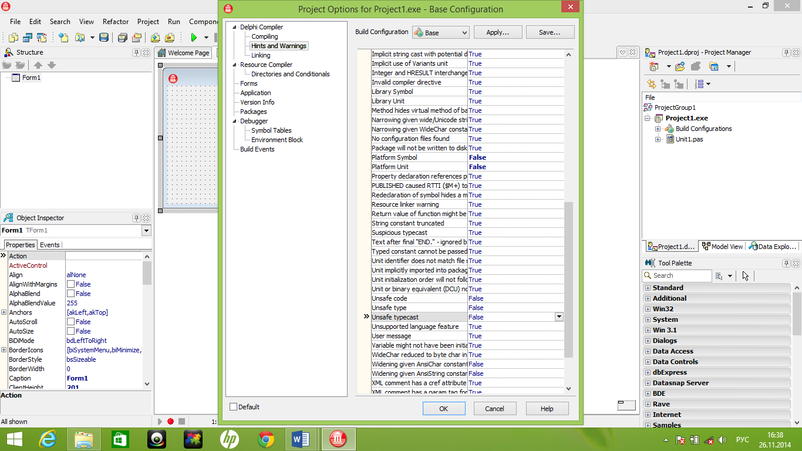
Task: Pin the Structure panel
Action: point(136,52)
